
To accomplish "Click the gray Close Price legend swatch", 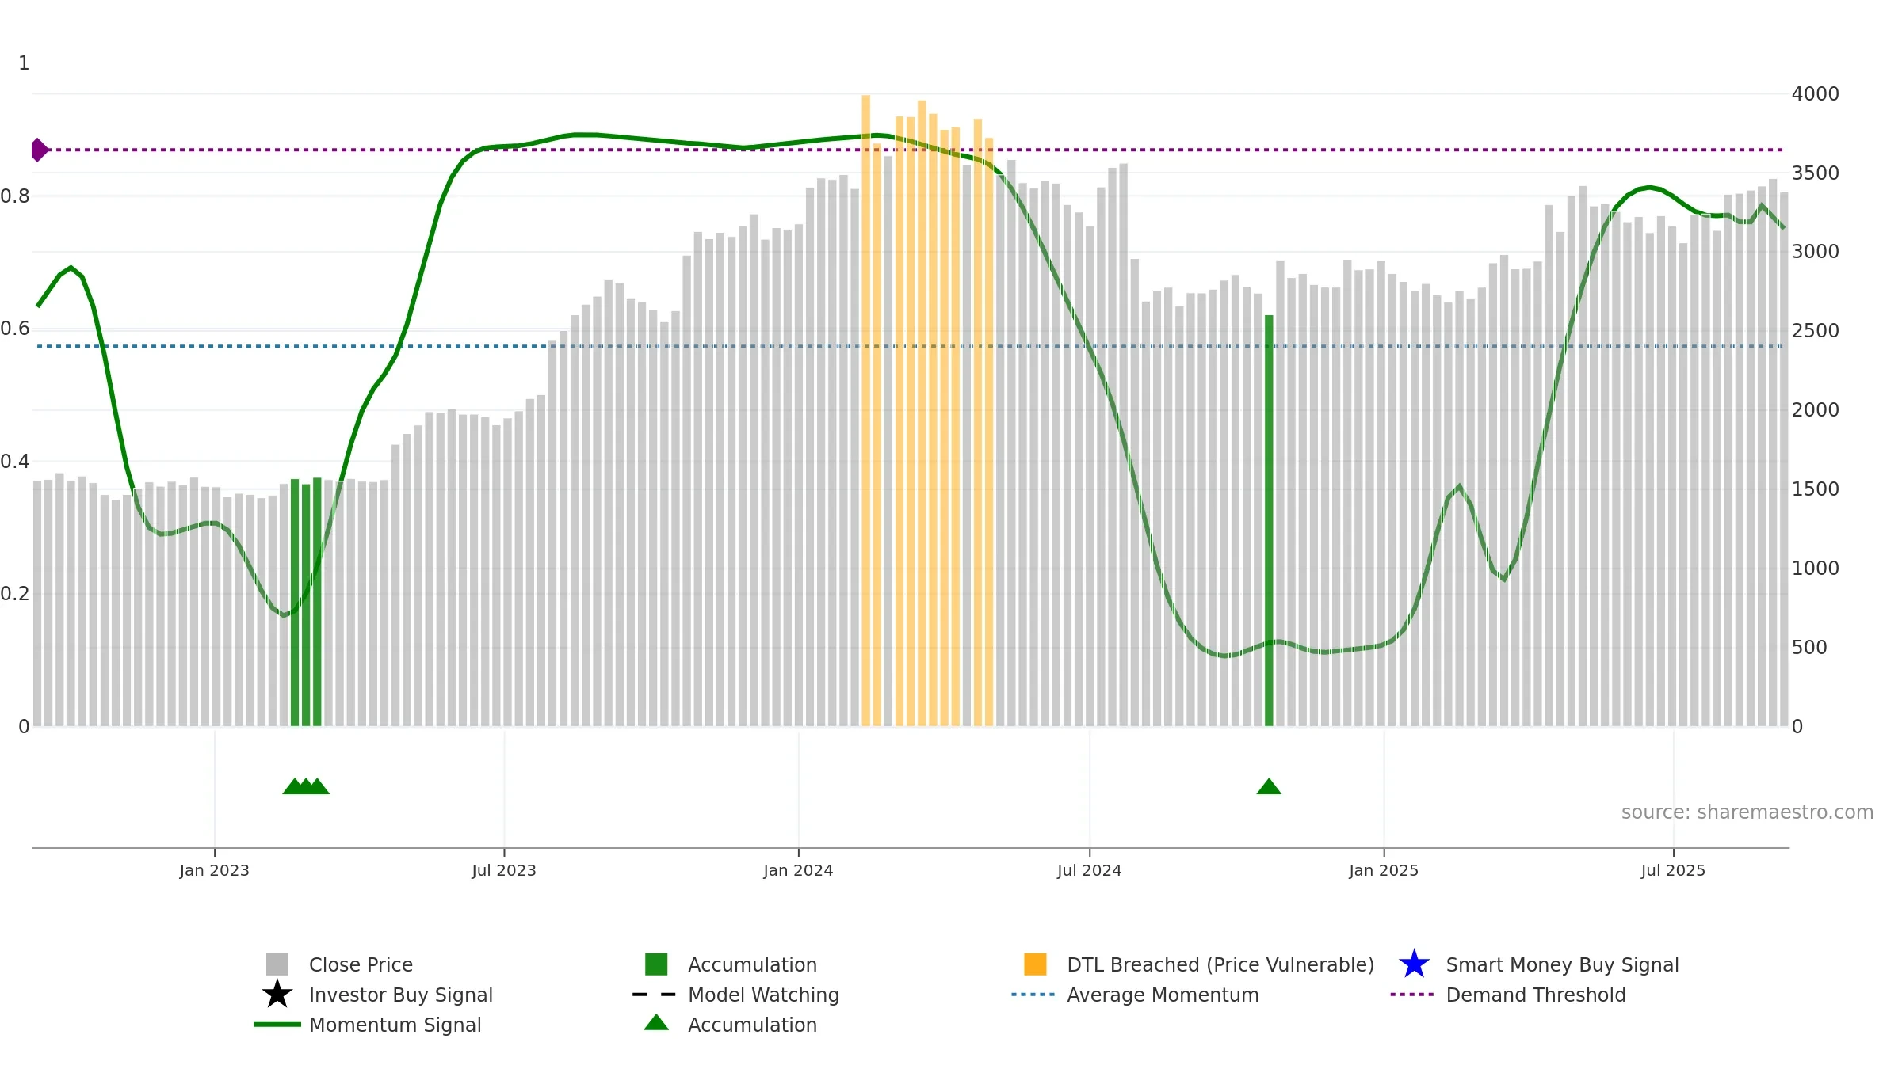I will coord(277,964).
